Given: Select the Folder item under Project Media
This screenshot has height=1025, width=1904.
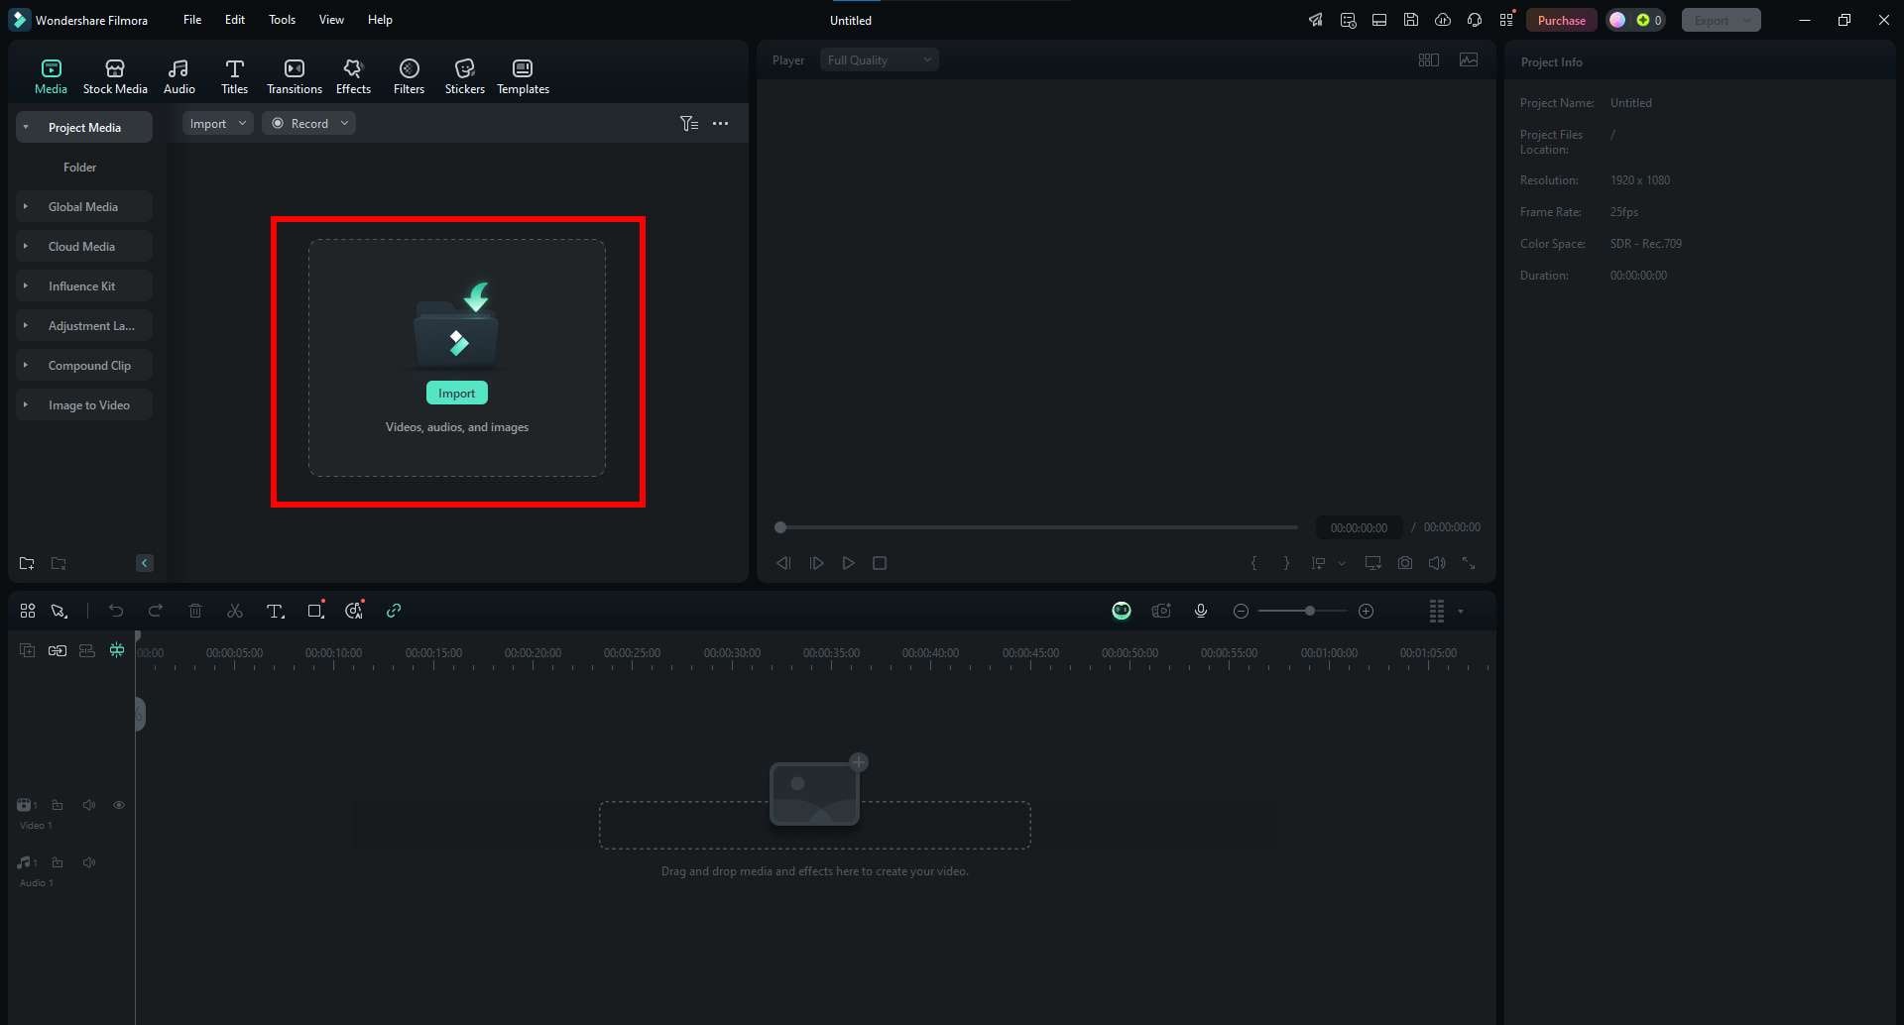Looking at the screenshot, I should 79,168.
